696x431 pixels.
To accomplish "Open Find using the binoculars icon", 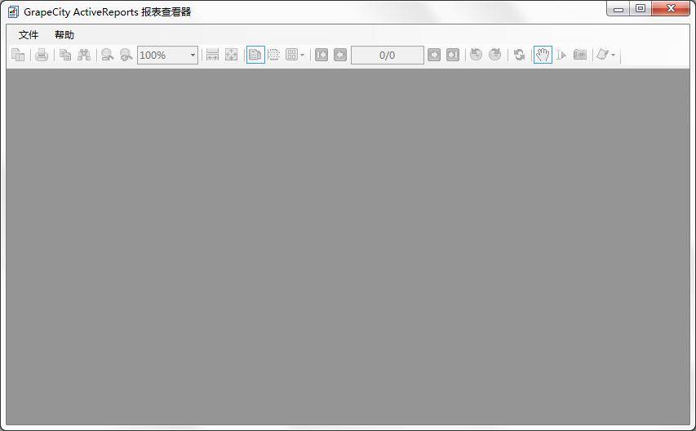I will click(83, 55).
